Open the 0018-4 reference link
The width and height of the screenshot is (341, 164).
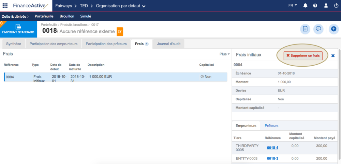(272, 148)
